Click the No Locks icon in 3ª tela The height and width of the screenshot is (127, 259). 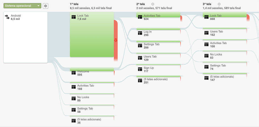pyautogui.click(x=206, y=56)
